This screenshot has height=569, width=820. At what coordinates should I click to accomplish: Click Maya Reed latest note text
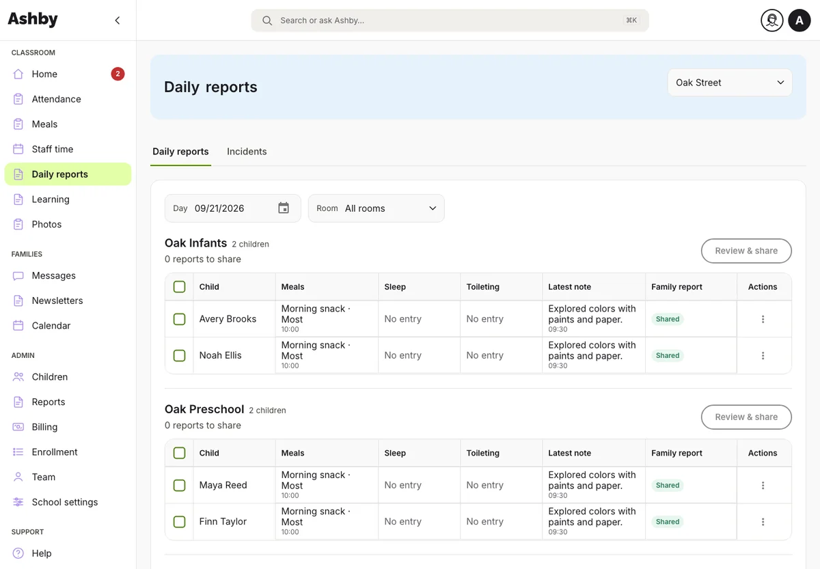pyautogui.click(x=592, y=480)
